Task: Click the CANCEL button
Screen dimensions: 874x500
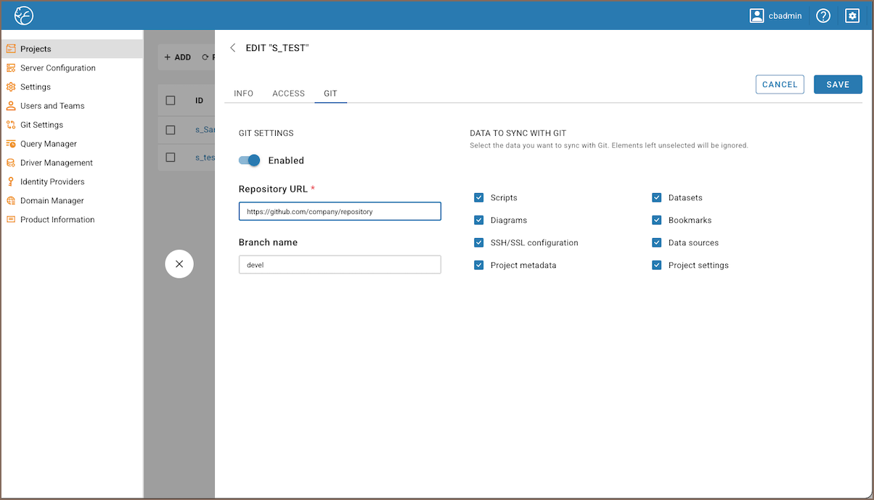Action: 780,85
